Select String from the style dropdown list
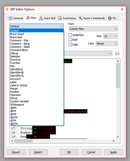Viewport: 130px width, 161px height. pyautogui.click(x=37, y=98)
